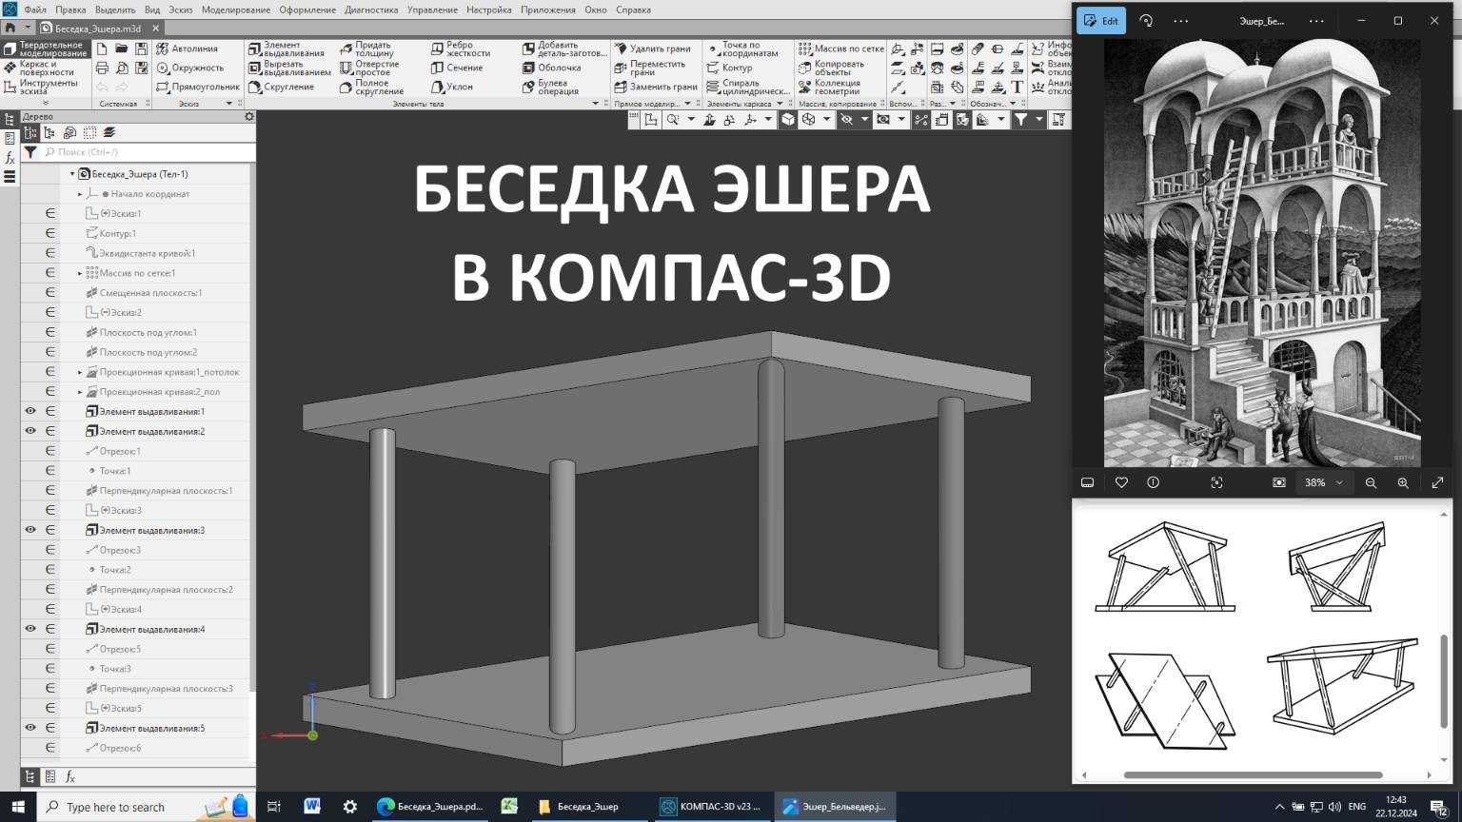Select the Отверстие простое hole tool
This screenshot has width=1462, height=822.
click(369, 68)
